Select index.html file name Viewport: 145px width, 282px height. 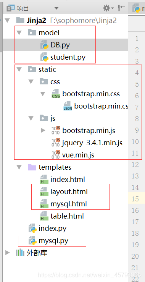[x=68, y=180]
